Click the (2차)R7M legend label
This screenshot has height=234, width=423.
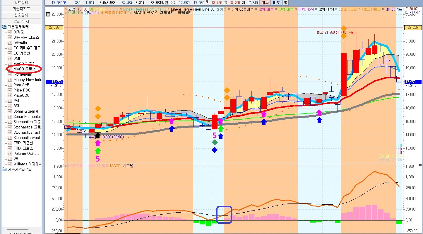tap(326, 9)
